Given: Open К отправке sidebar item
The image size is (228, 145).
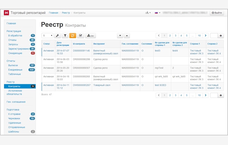Looking at the screenshot, I should 14,114.
